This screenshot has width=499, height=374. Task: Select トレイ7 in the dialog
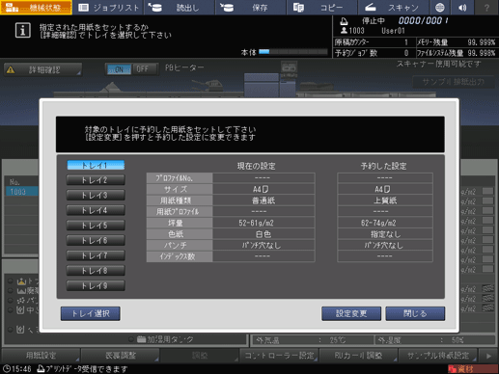click(96, 255)
